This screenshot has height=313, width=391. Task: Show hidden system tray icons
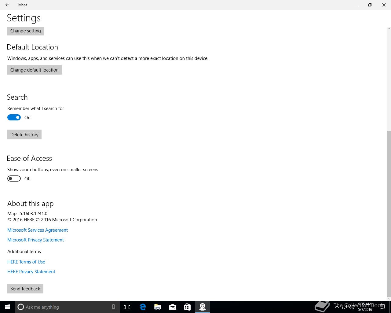point(337,307)
